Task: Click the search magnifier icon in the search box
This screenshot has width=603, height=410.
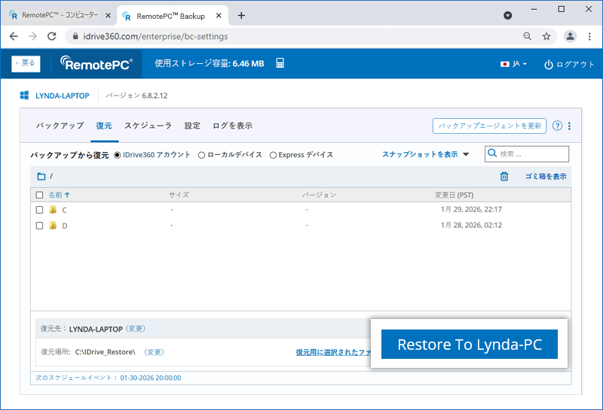Action: 492,153
